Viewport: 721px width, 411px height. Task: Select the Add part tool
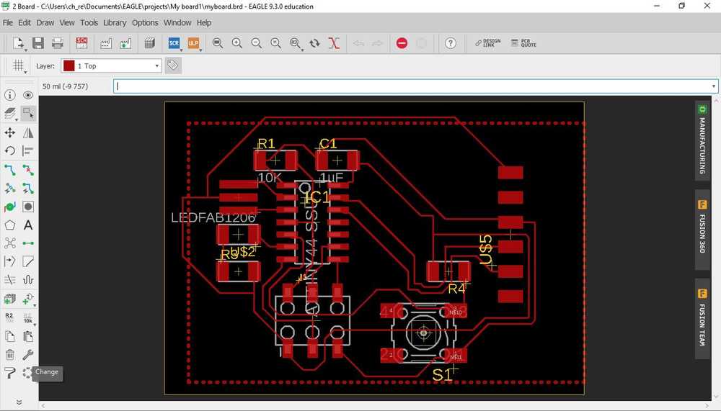click(9, 299)
